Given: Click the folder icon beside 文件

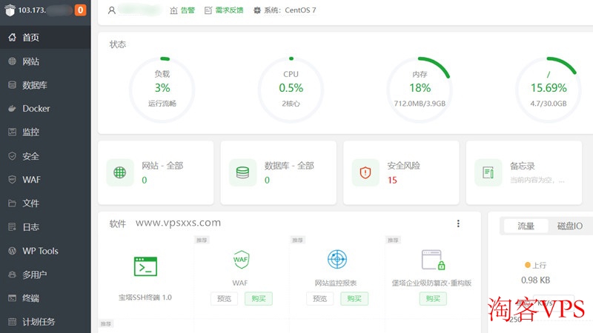Looking at the screenshot, I should click(12, 203).
